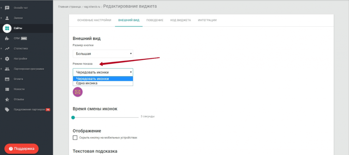The height and width of the screenshot is (155, 349).
Task: Select Внешний вид tab
Action: pos(128,20)
